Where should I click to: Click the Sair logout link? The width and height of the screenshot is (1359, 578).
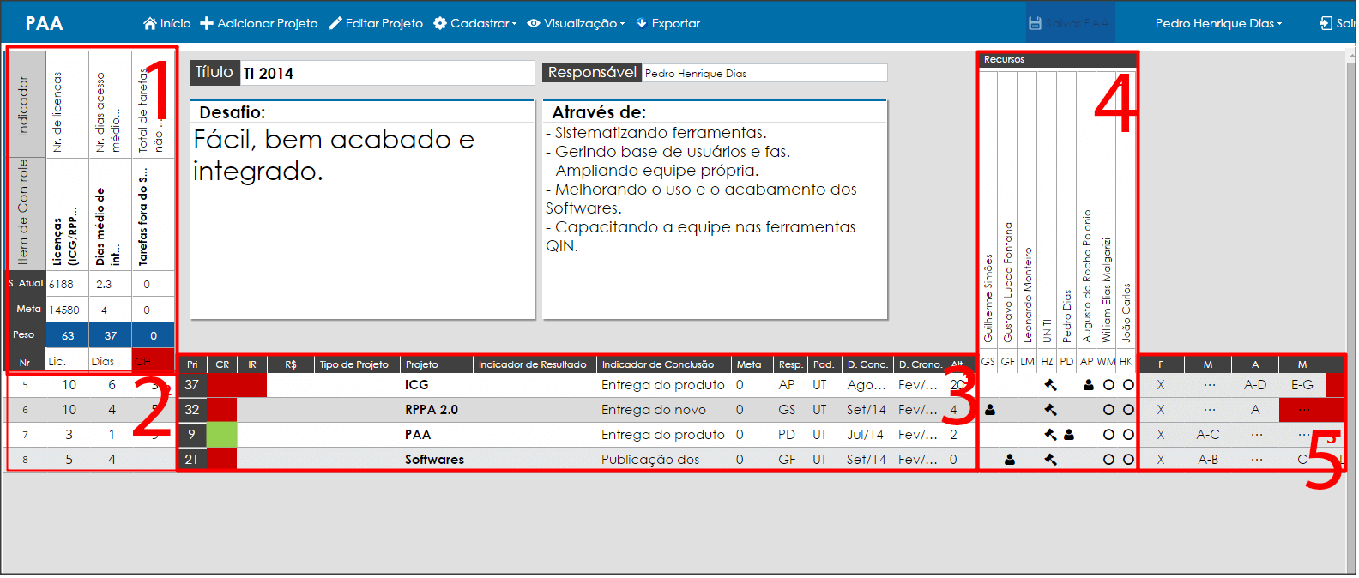(x=1338, y=23)
